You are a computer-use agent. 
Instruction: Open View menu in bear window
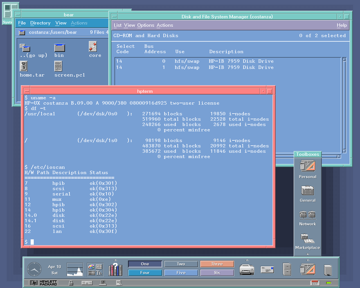[x=61, y=23]
